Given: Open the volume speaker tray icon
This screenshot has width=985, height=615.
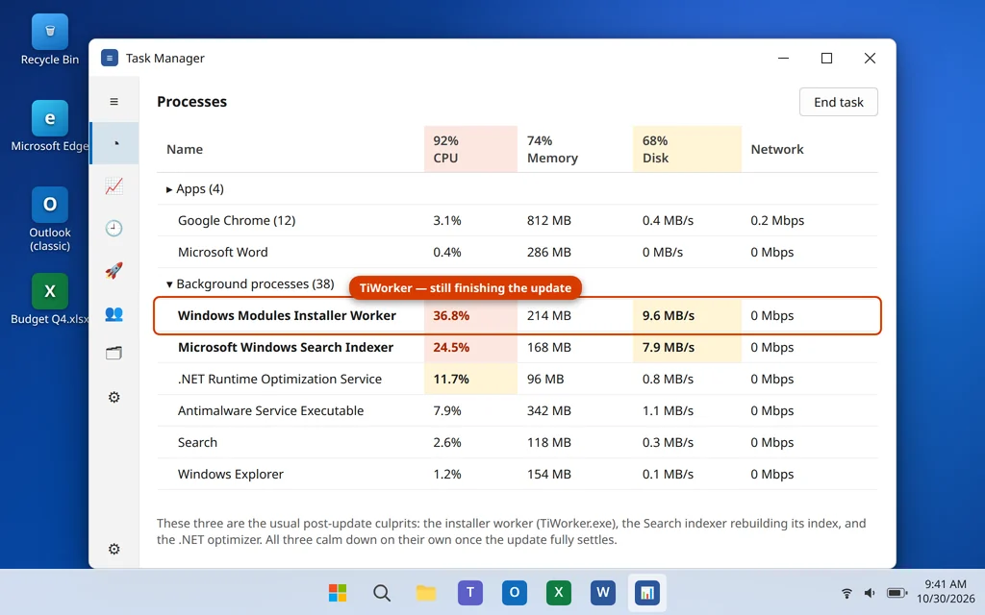Looking at the screenshot, I should coord(870,593).
